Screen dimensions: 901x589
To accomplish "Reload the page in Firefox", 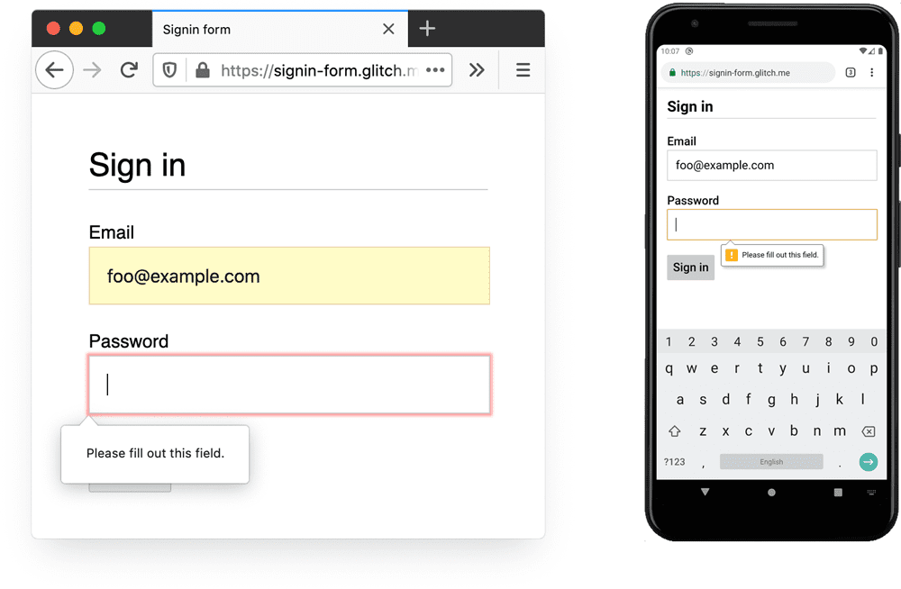I will (130, 69).
